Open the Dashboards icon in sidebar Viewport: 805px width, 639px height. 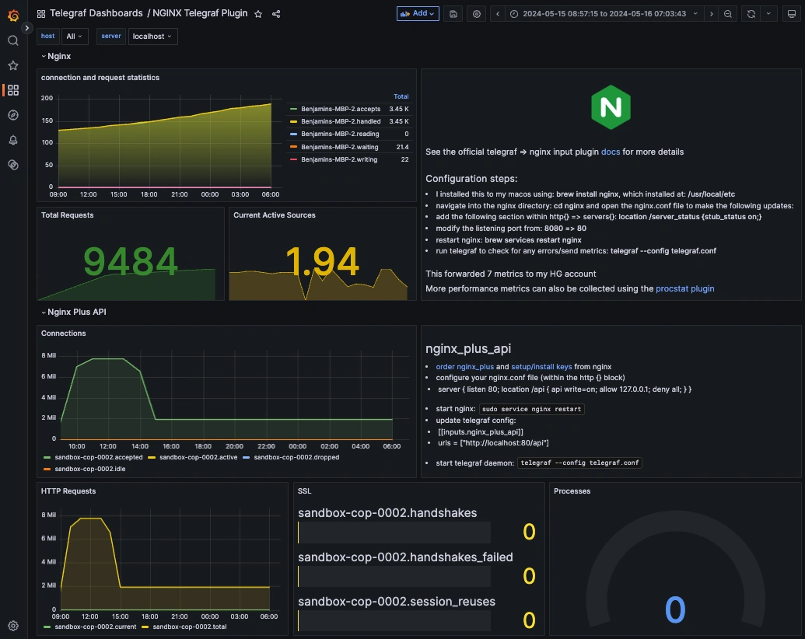13,90
